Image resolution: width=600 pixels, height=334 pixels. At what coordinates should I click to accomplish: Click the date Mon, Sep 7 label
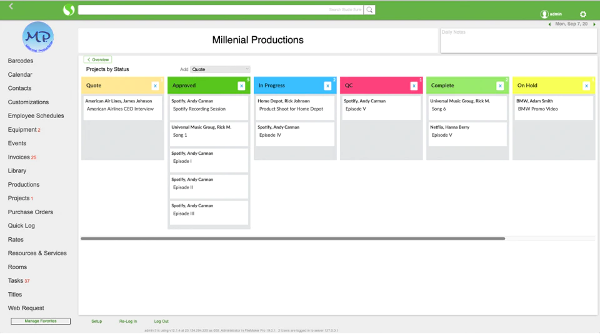(571, 24)
